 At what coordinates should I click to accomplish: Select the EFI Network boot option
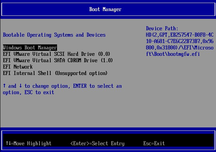tap(18, 67)
